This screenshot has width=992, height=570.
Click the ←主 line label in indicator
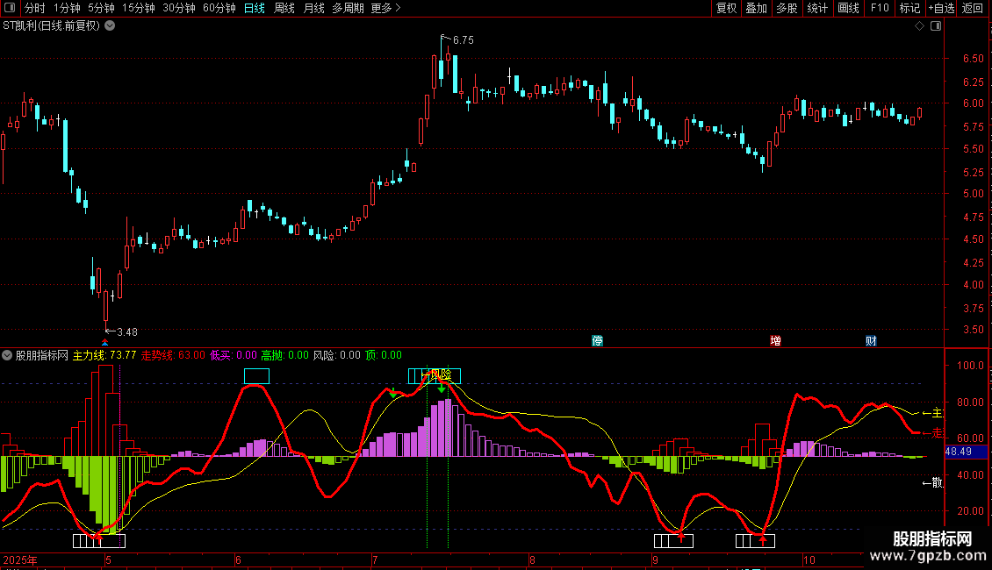click(931, 413)
